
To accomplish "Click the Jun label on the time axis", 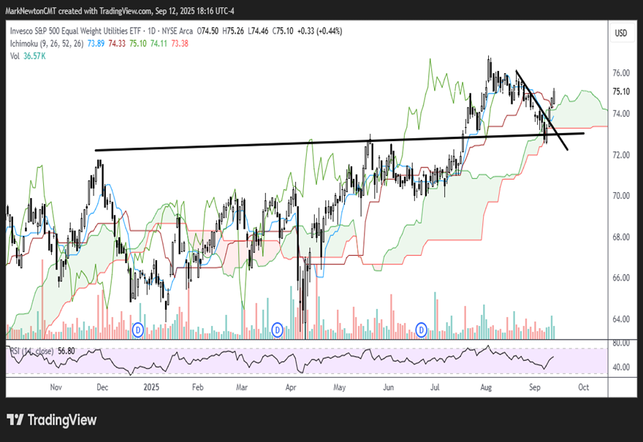I will pos(388,387).
